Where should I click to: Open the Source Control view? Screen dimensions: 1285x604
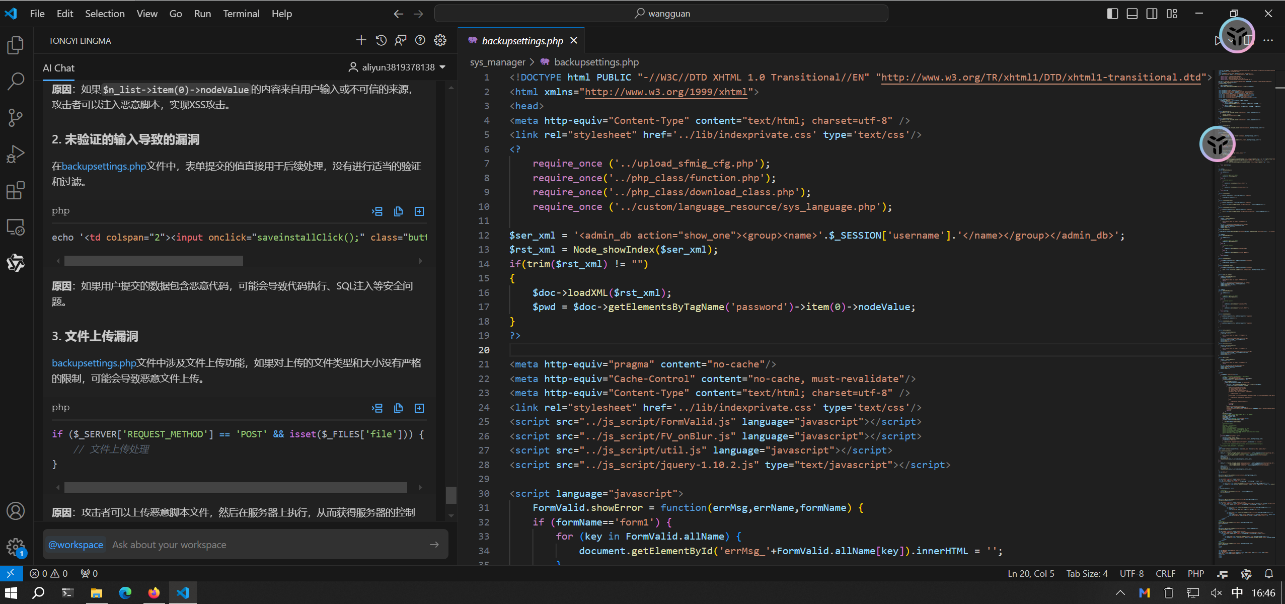tap(16, 118)
